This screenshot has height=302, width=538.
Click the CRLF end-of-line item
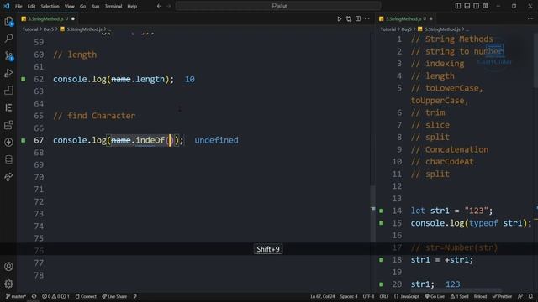(384, 296)
